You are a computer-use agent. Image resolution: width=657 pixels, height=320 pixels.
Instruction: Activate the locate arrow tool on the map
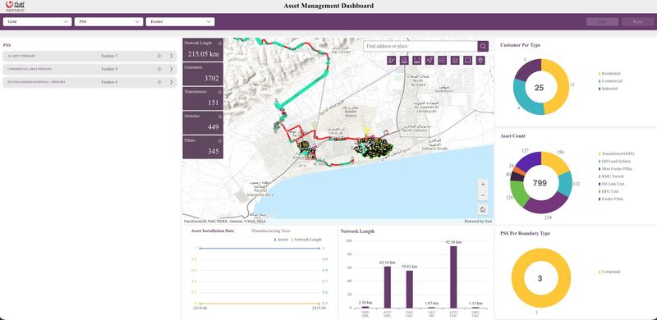pyautogui.click(x=430, y=61)
